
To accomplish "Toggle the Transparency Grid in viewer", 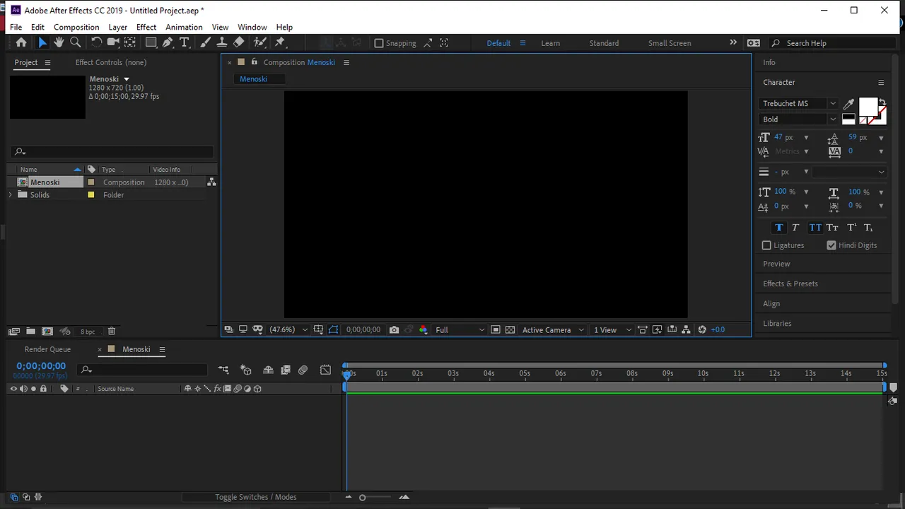I will (x=510, y=329).
